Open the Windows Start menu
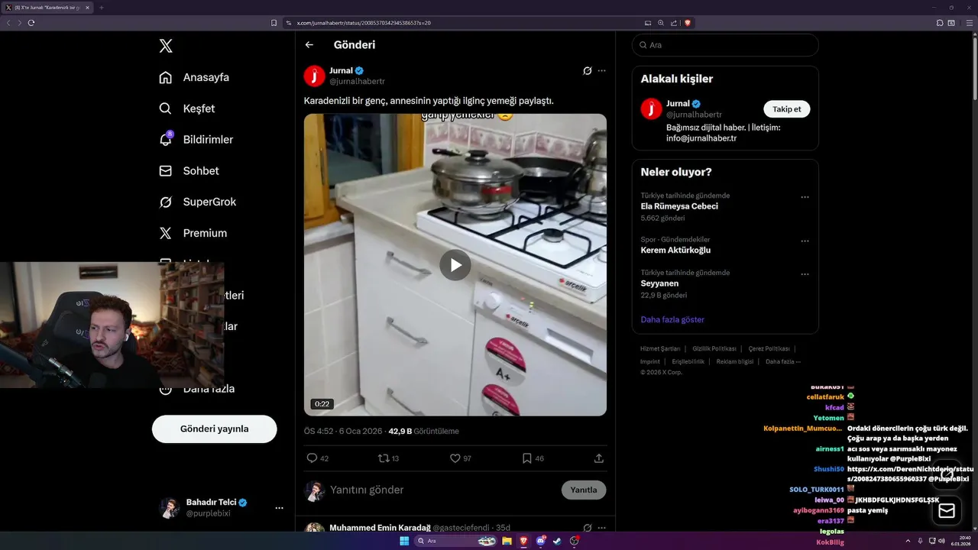Viewport: 978px width, 550px height. [x=404, y=541]
